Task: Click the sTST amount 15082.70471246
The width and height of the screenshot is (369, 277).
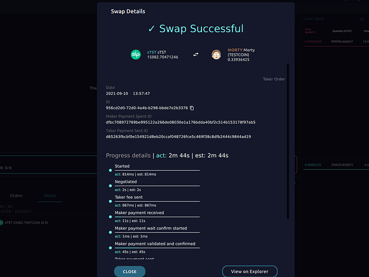Action: pos(163,57)
